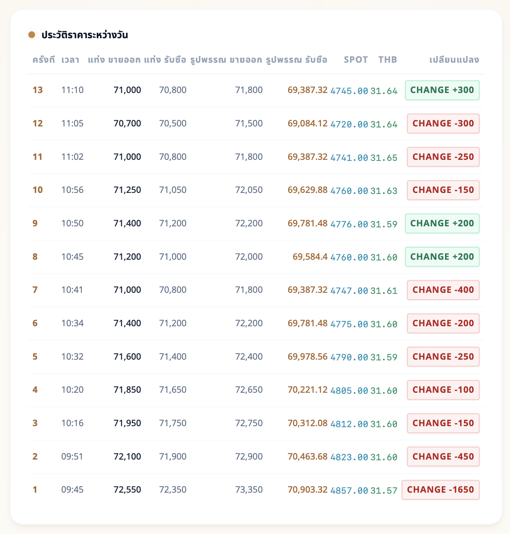Click the CHANGE -400 badge
The width and height of the screenshot is (510, 534).
(443, 290)
